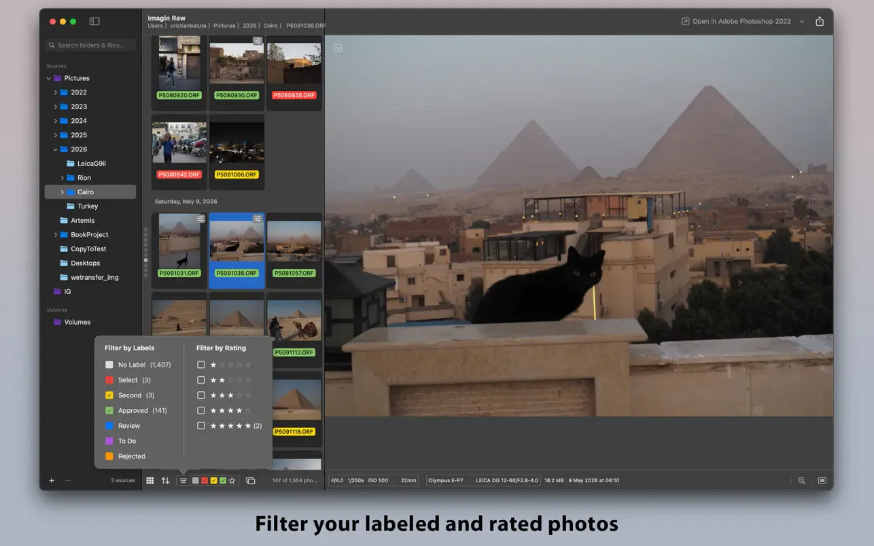
Task: Expand the 2025 folder
Action: [x=55, y=135]
